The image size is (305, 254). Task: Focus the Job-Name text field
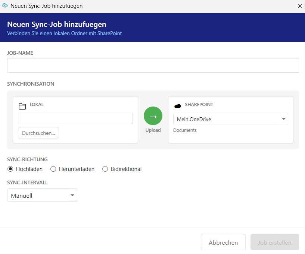[x=153, y=65]
